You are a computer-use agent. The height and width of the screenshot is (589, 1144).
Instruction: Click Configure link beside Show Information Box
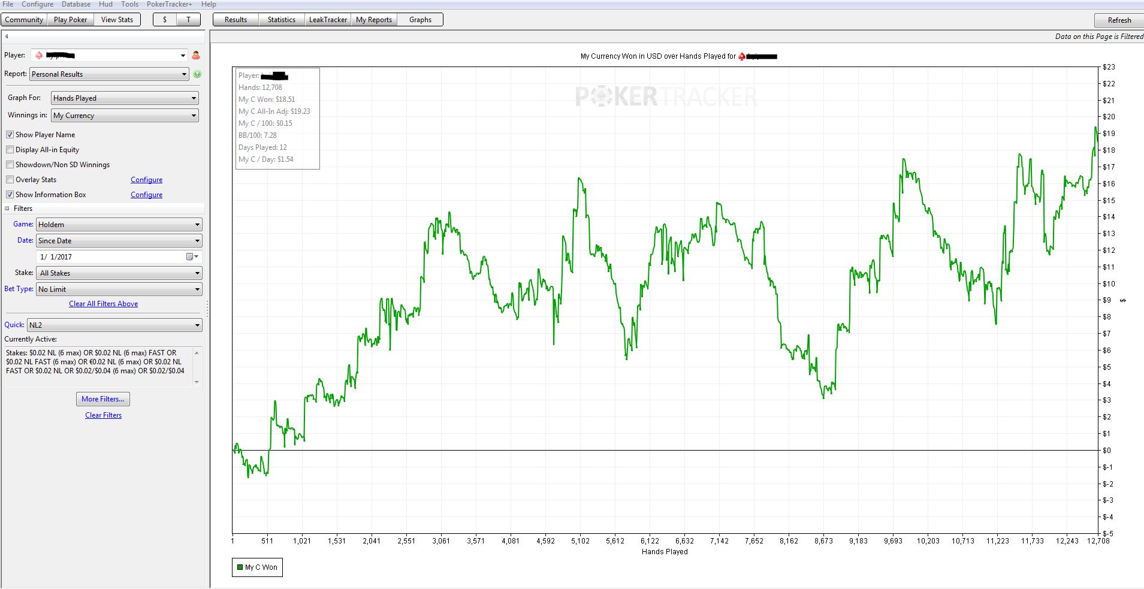click(146, 195)
